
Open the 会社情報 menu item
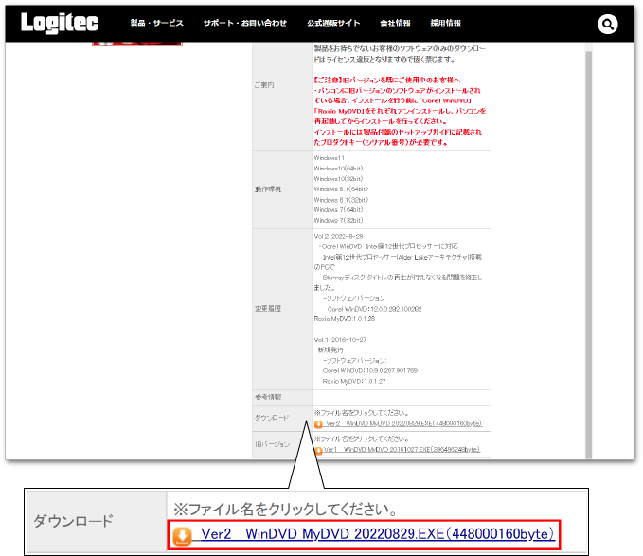pos(395,23)
